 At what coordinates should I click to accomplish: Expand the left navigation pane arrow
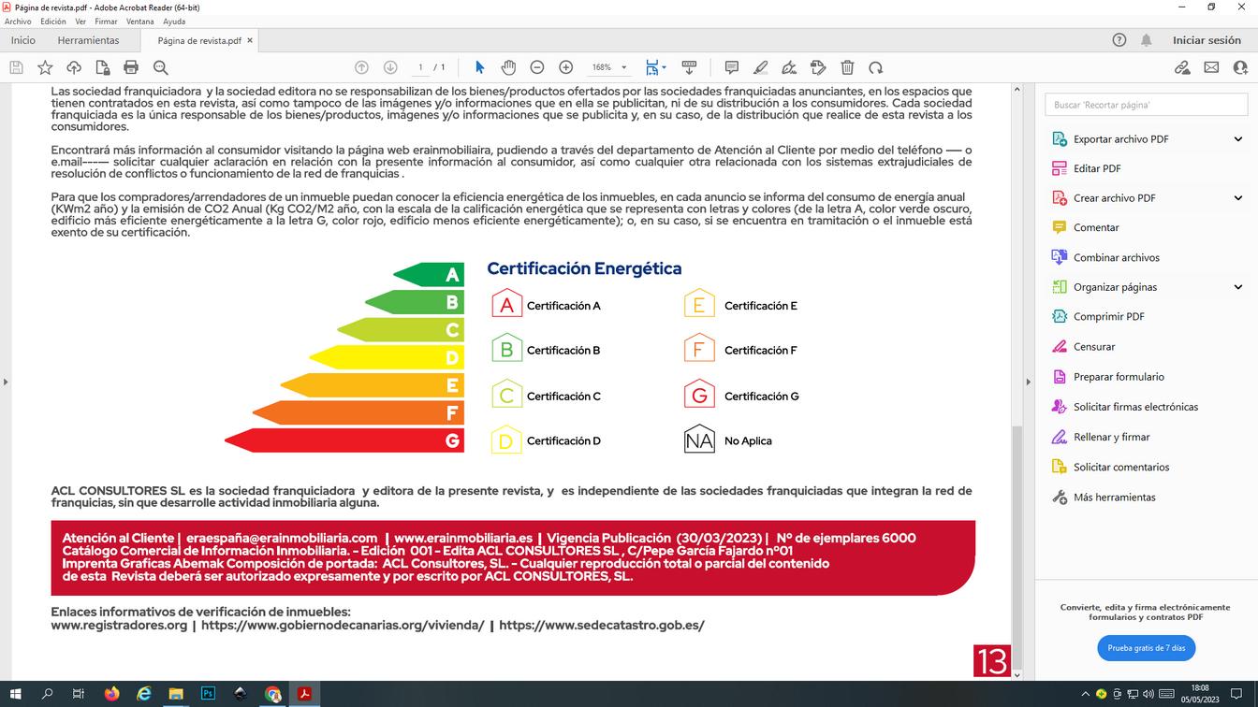[6, 382]
